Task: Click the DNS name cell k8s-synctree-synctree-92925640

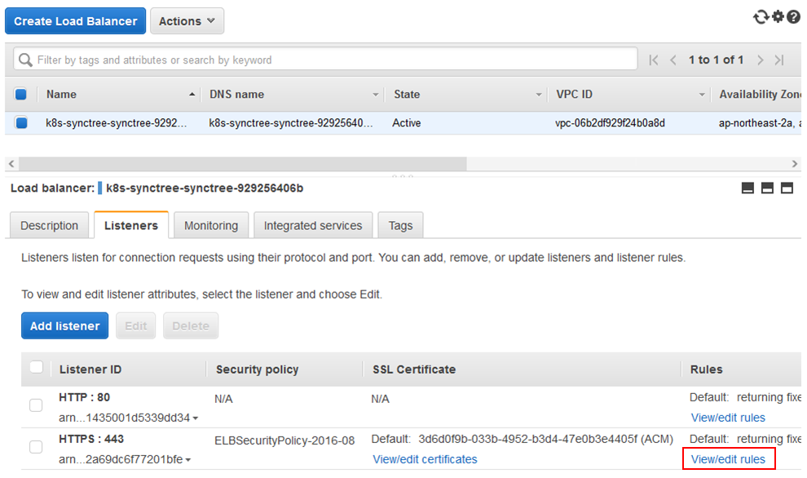Action: 291,123
